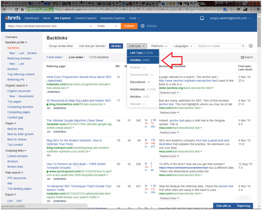Open the account menu sergey.aliokhin@ahrefs.com
This screenshot has height=210, width=262.
click(230, 18)
